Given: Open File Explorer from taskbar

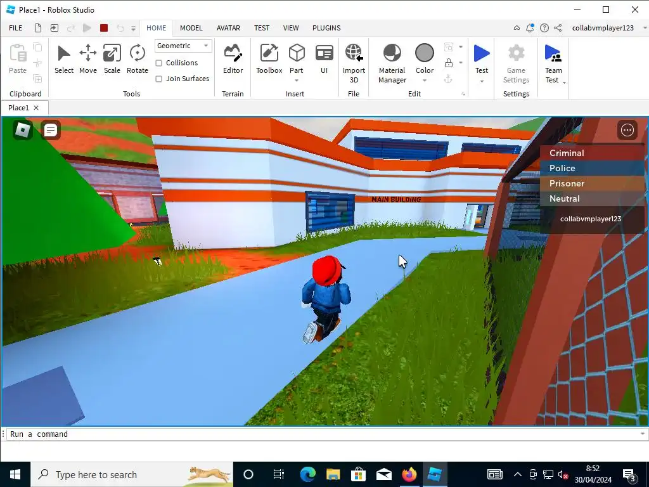Looking at the screenshot, I should click(x=333, y=474).
